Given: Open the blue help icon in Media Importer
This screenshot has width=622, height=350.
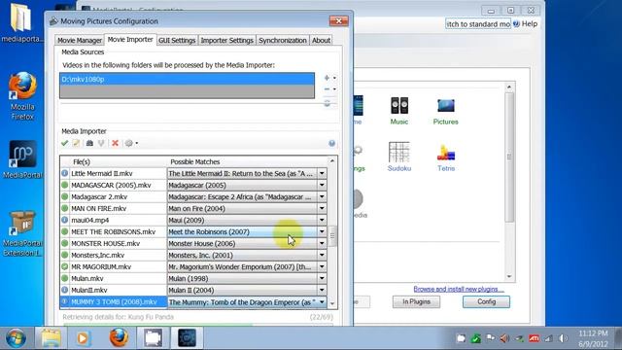Looking at the screenshot, I should coord(332,143).
